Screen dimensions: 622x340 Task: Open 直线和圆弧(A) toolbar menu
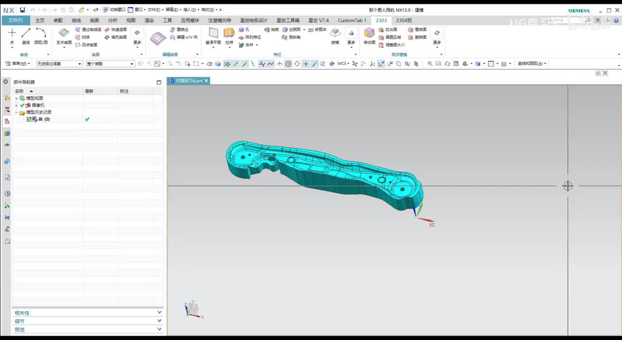point(532,64)
